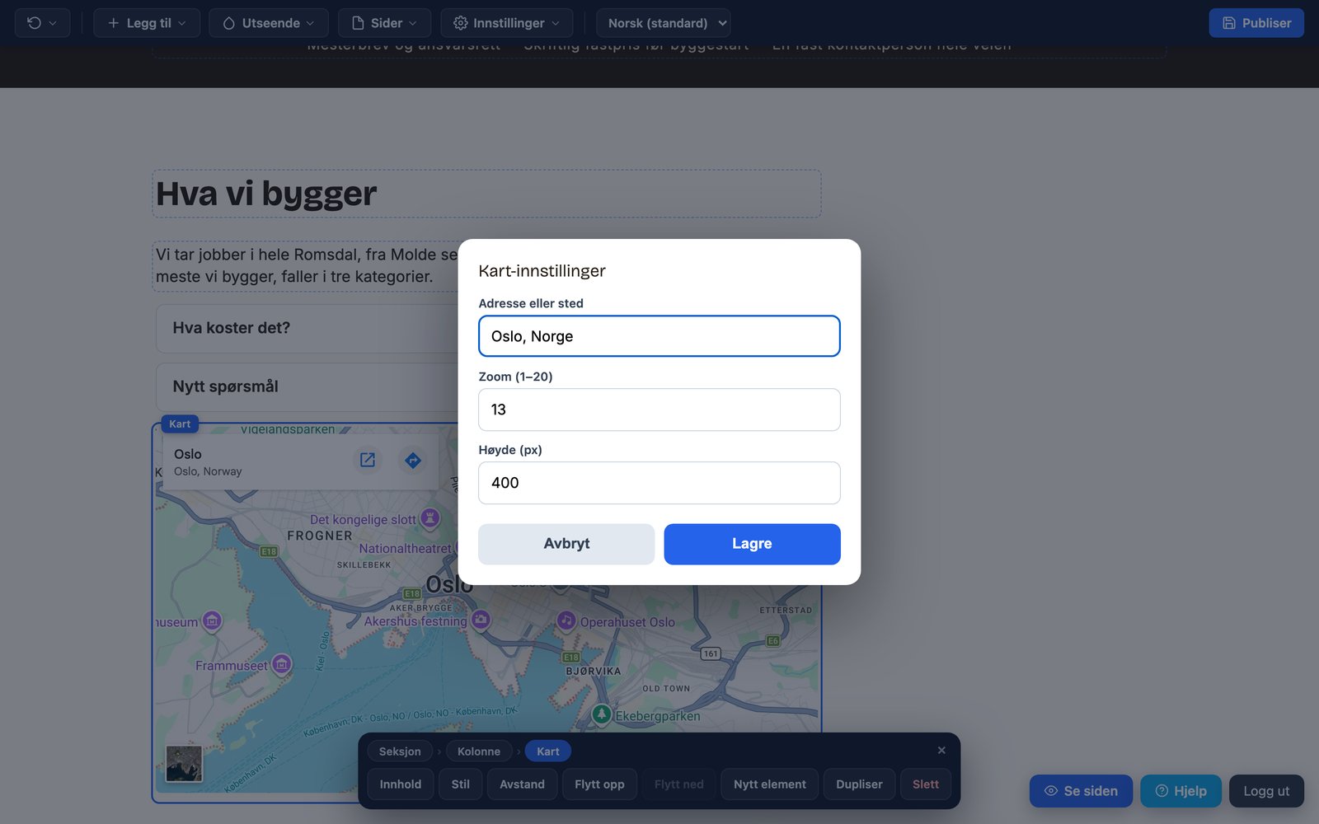Open the Sider dropdown

(384, 23)
